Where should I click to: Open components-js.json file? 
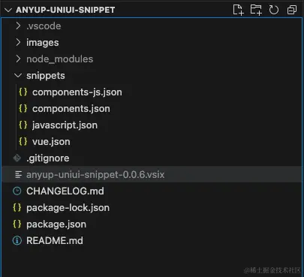(152, 92)
